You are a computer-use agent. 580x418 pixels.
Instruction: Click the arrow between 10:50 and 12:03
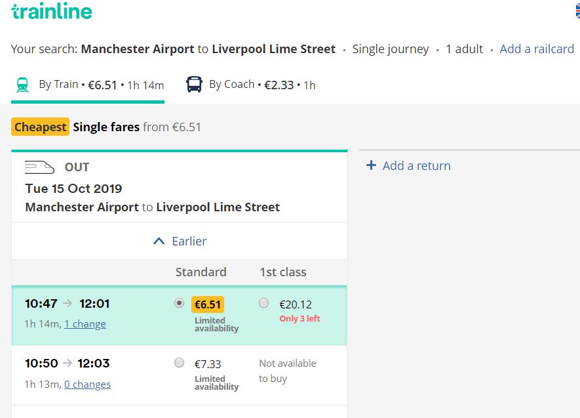[x=68, y=363]
